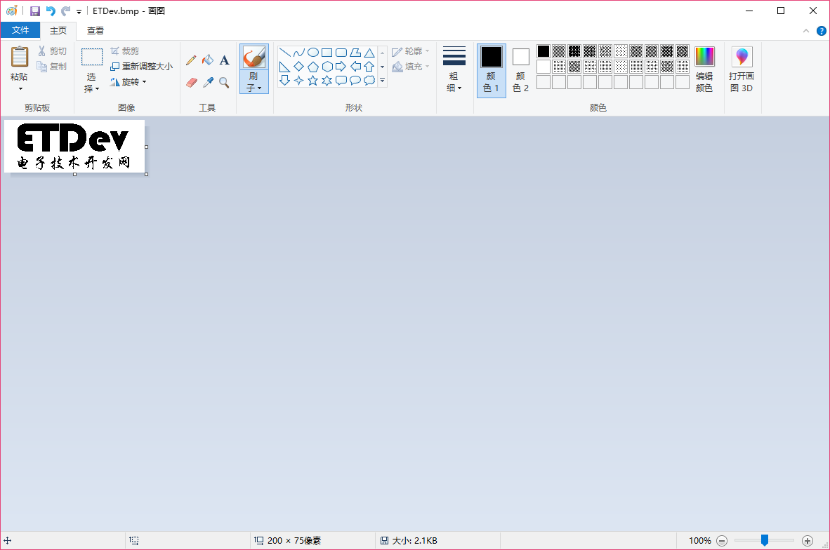This screenshot has height=550, width=830.
Task: Choose the Rectangle shape
Action: 327,53
